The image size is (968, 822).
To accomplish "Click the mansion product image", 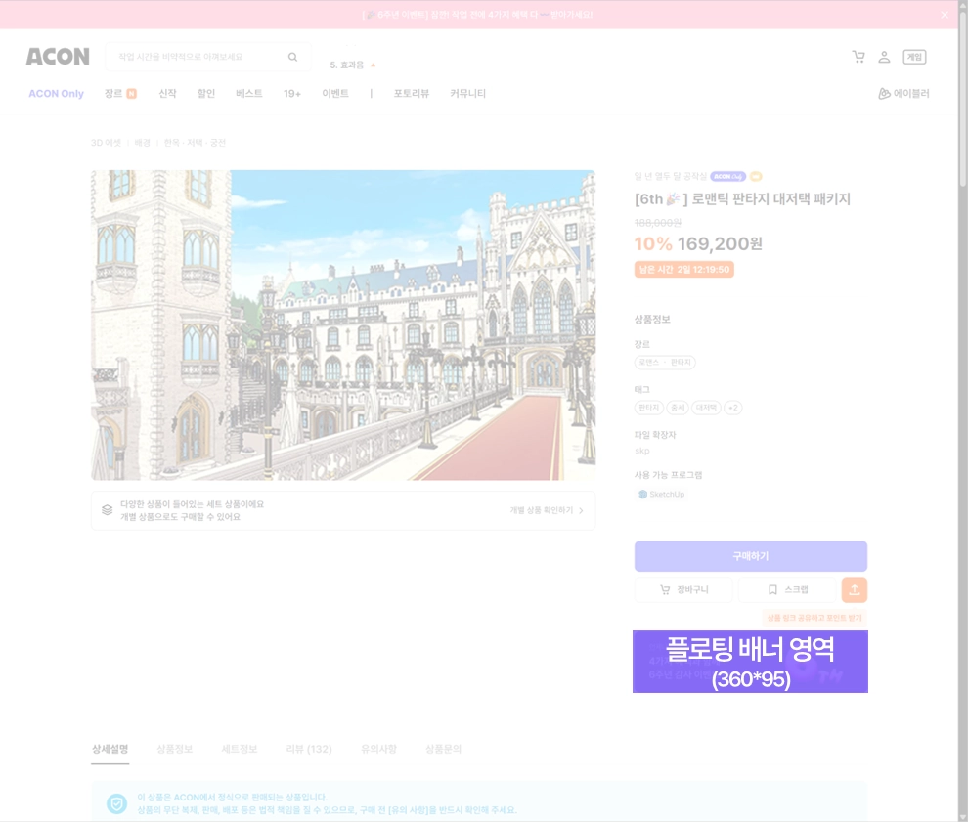I will click(343, 325).
